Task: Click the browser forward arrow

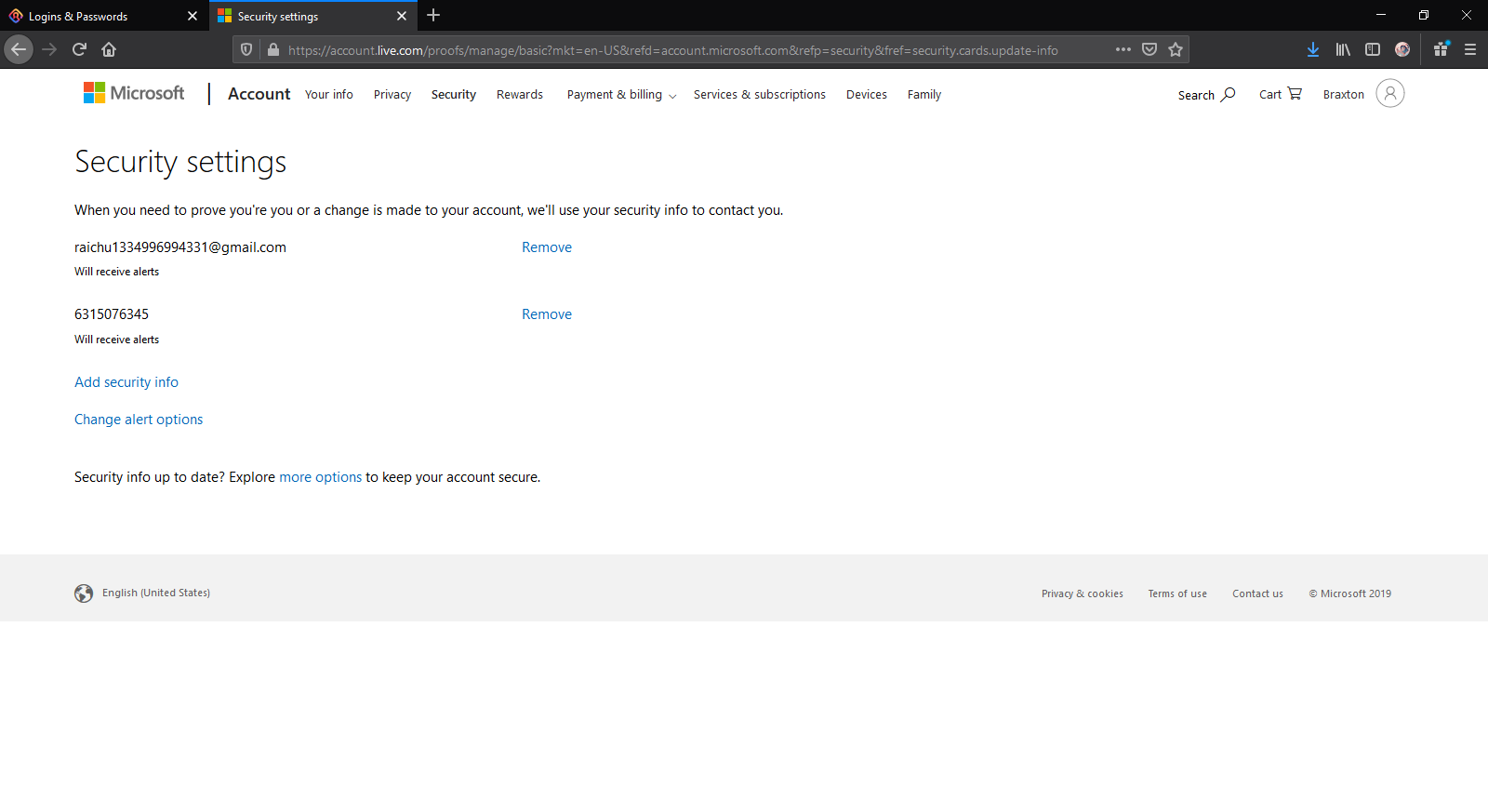Action: [49, 49]
